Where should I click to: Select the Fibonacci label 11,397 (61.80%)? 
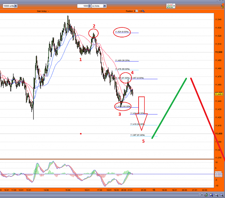(138, 135)
